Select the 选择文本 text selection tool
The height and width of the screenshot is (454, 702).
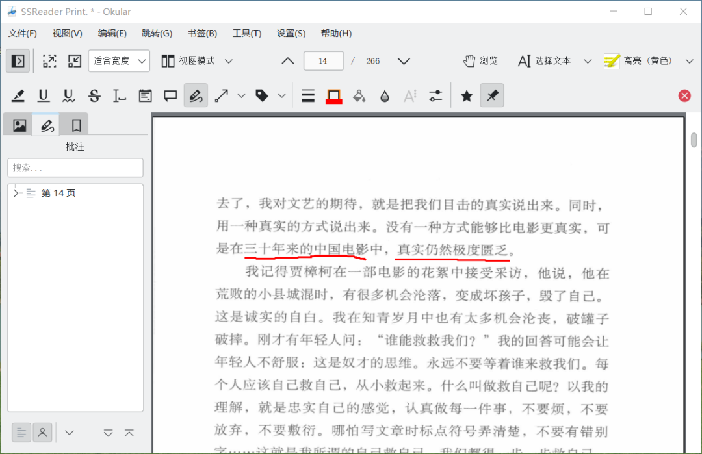pos(545,61)
